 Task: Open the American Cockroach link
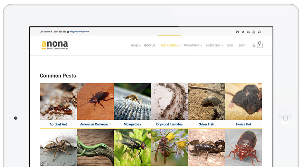[x=95, y=124]
